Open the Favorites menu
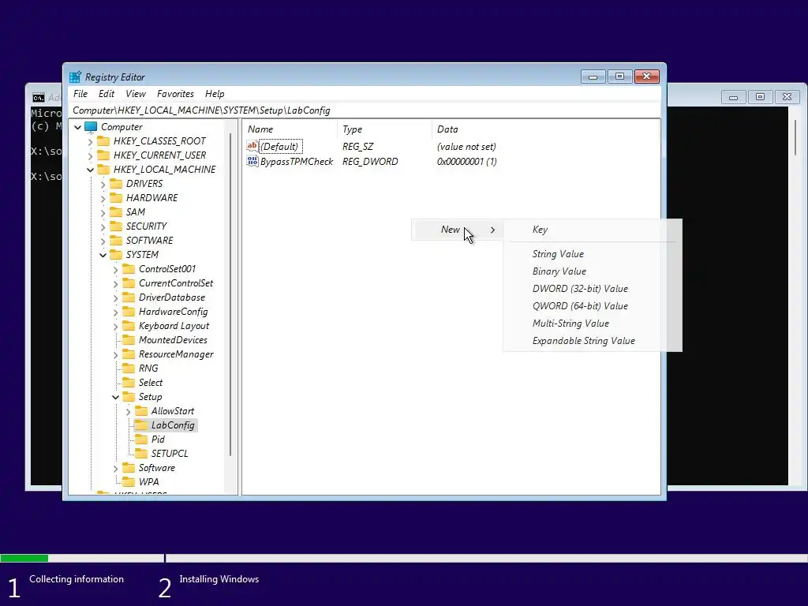The height and width of the screenshot is (606, 808). click(175, 94)
